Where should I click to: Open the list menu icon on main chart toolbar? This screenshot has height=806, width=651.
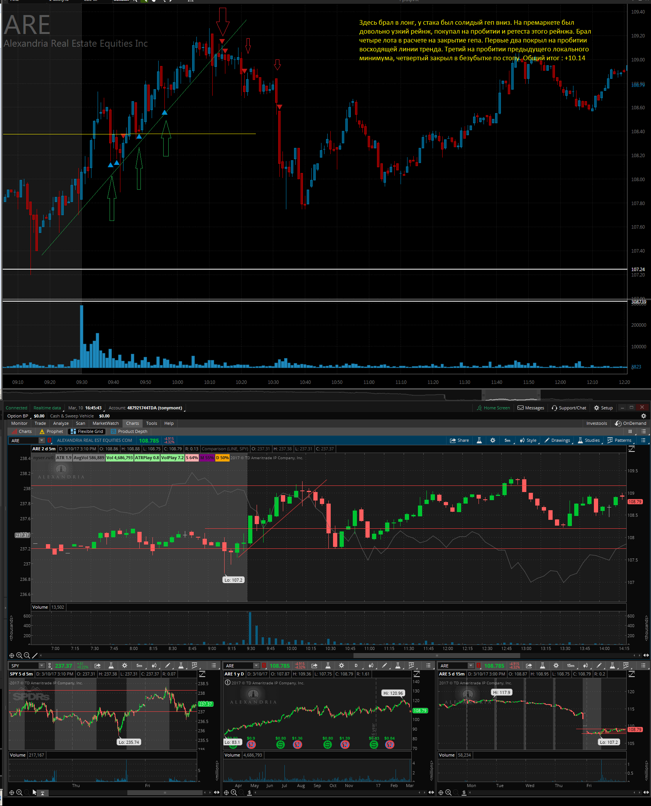[643, 440]
